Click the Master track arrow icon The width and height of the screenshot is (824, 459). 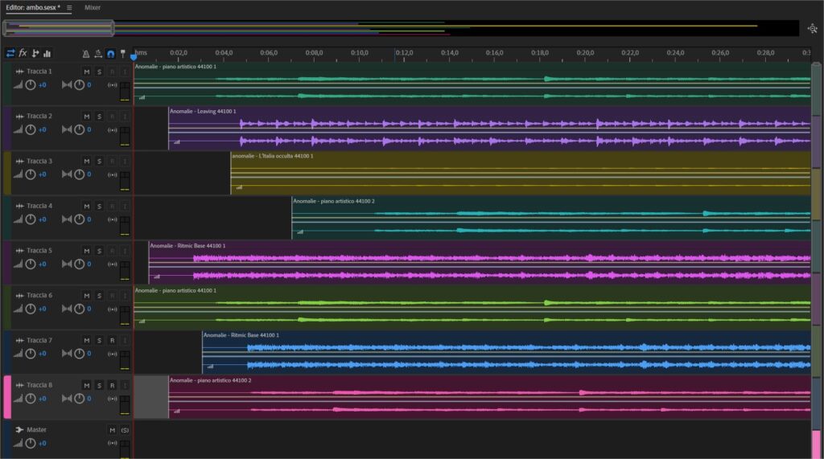[19, 429]
